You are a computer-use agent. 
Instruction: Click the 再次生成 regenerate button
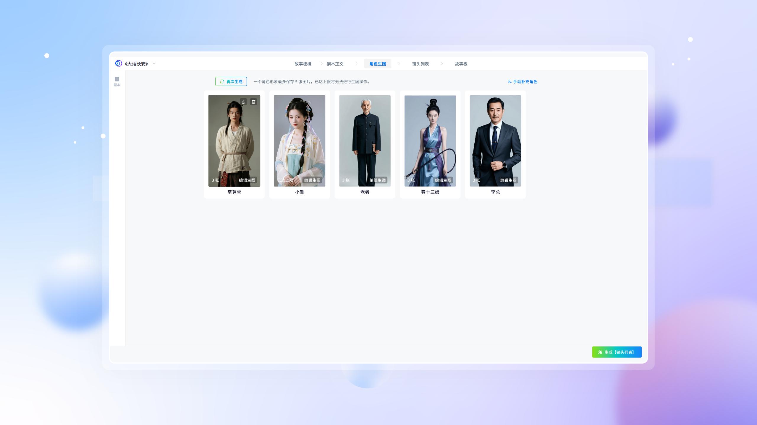coord(231,81)
